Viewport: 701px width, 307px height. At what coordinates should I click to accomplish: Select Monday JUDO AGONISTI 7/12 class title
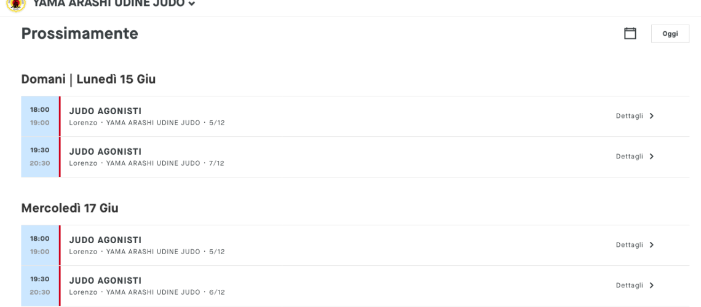point(106,152)
